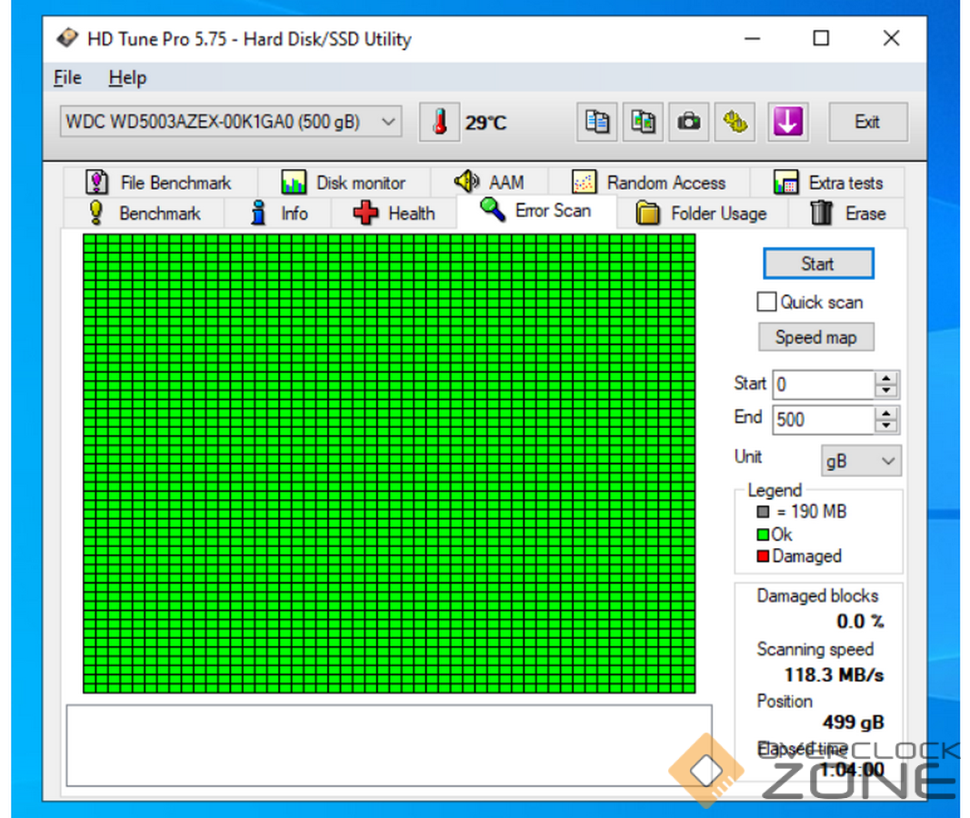Switch to the Benchmark tab
The height and width of the screenshot is (818, 970).
pyautogui.click(x=145, y=214)
